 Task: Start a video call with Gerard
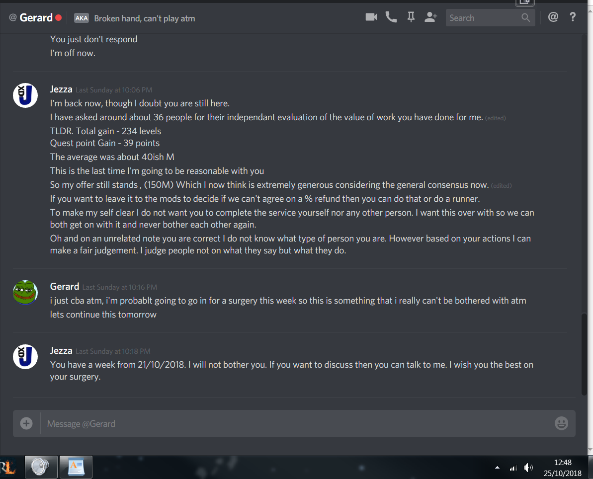pos(371,17)
